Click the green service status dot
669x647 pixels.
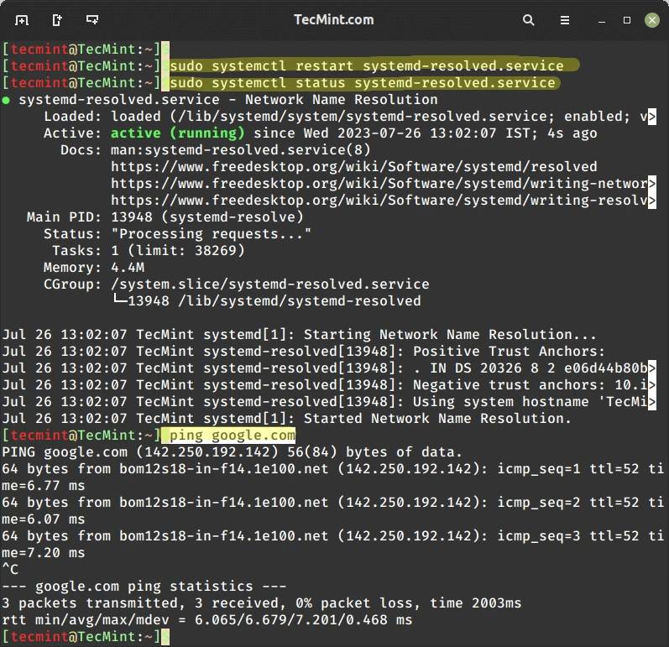point(6,101)
